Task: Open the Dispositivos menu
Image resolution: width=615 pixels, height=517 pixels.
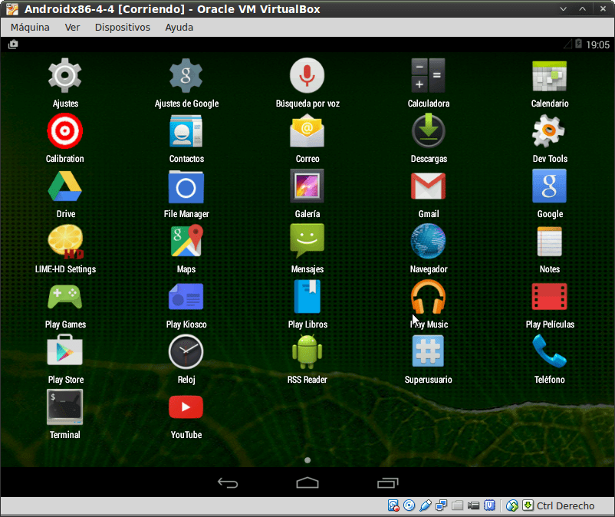Action: (x=122, y=27)
